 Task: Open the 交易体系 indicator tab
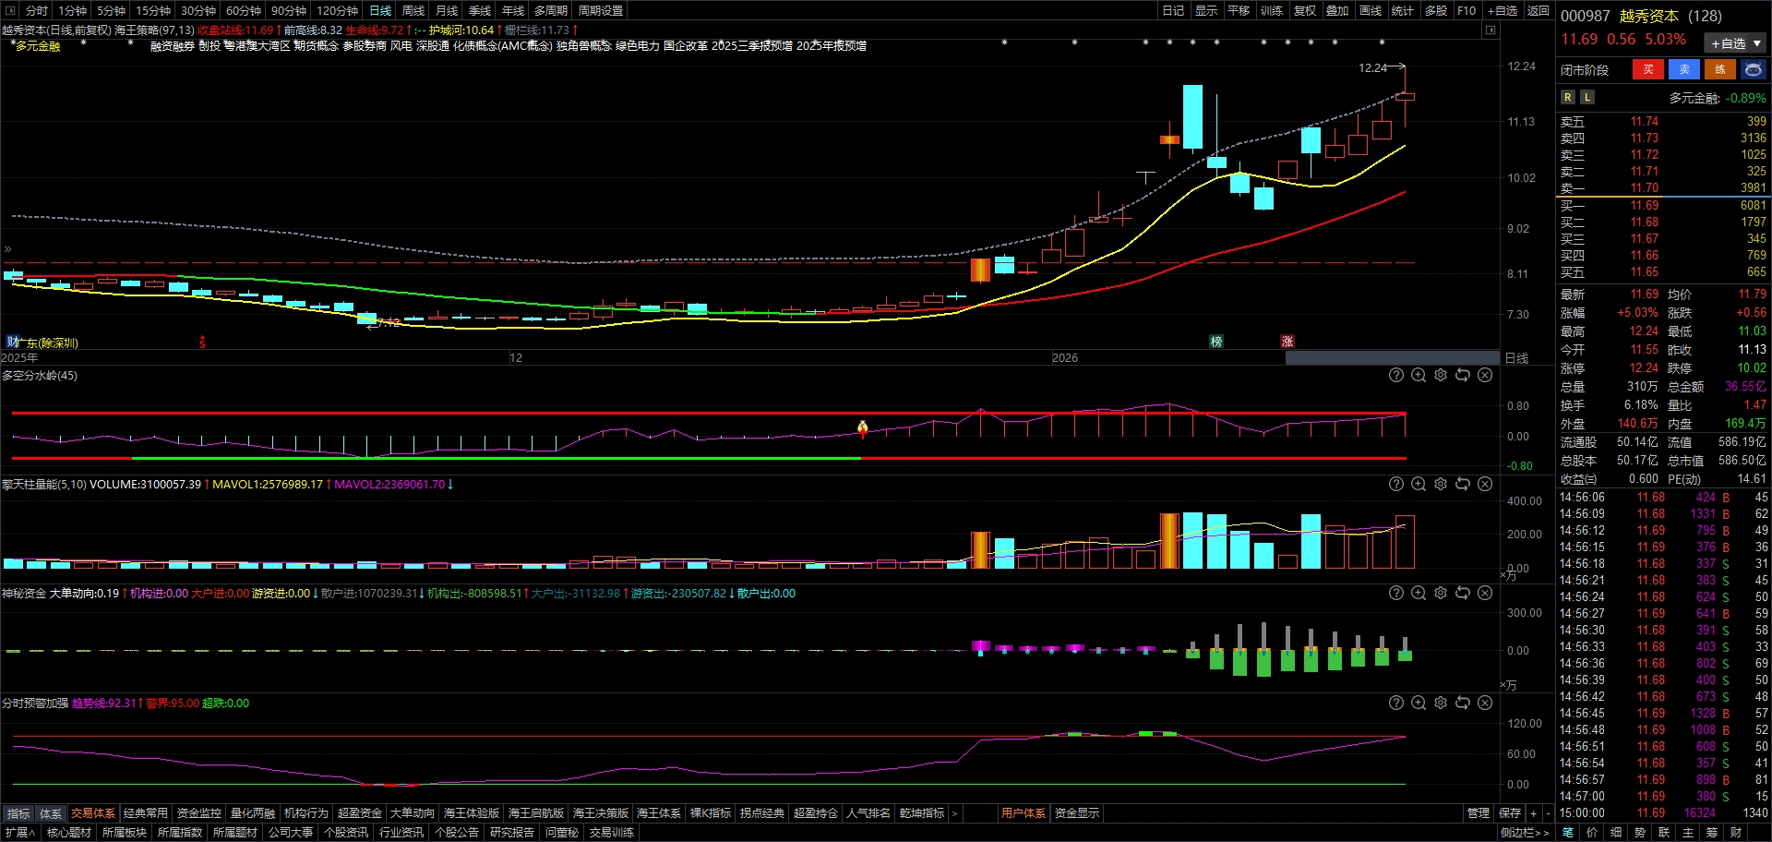[x=93, y=813]
